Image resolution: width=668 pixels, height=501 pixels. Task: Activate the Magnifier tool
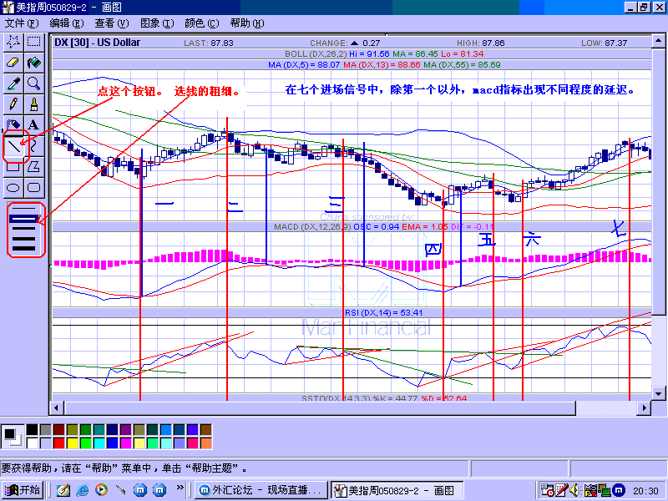coord(33,83)
